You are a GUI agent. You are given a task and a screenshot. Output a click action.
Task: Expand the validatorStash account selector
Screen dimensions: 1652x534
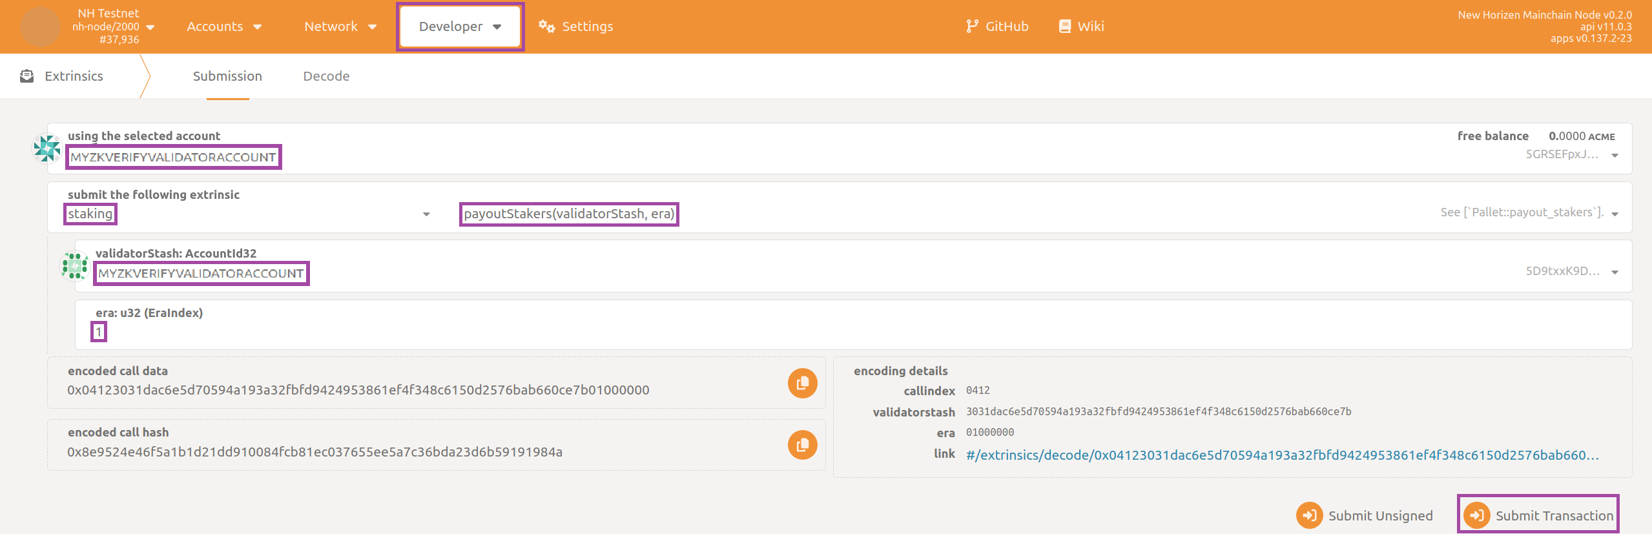click(x=1614, y=272)
